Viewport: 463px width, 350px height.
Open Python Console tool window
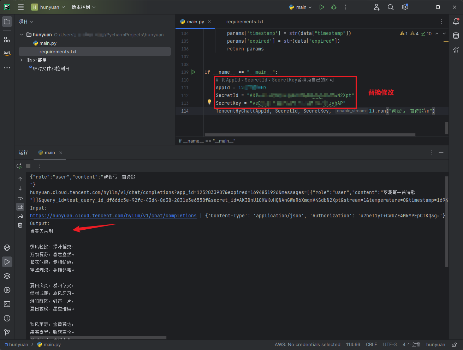[x=7, y=248]
